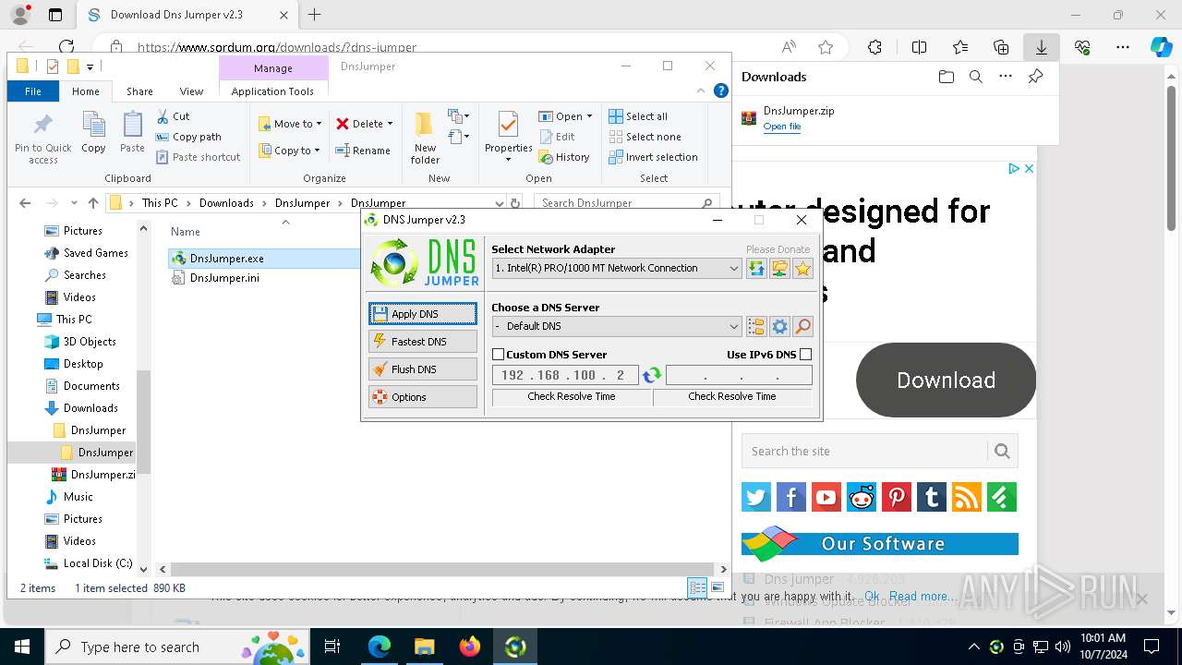Click the Explorer Help question mark icon
The width and height of the screenshot is (1182, 665).
[x=721, y=91]
